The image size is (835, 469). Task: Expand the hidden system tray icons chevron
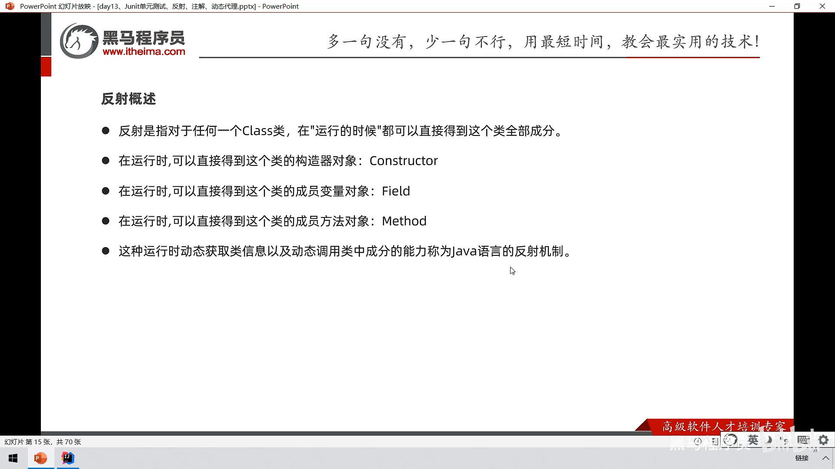825,458
